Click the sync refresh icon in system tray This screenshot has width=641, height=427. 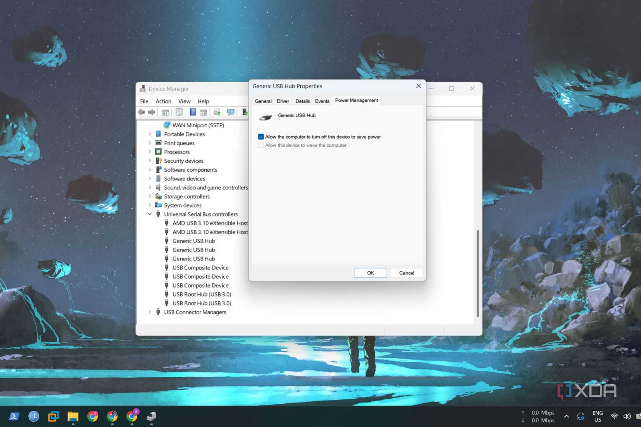pyautogui.click(x=581, y=417)
